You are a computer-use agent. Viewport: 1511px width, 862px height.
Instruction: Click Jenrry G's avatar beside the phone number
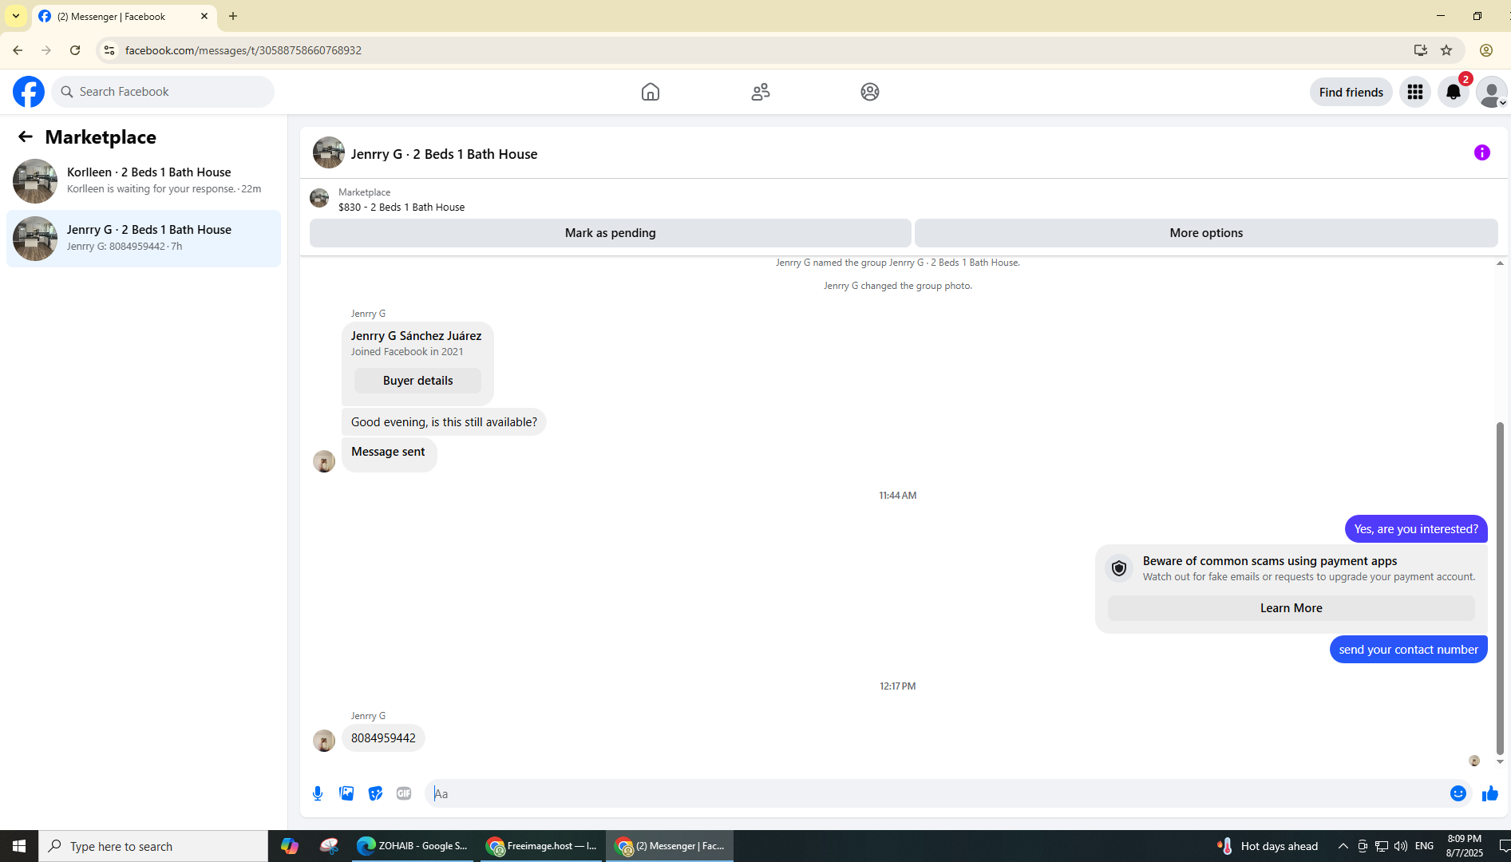click(x=324, y=741)
